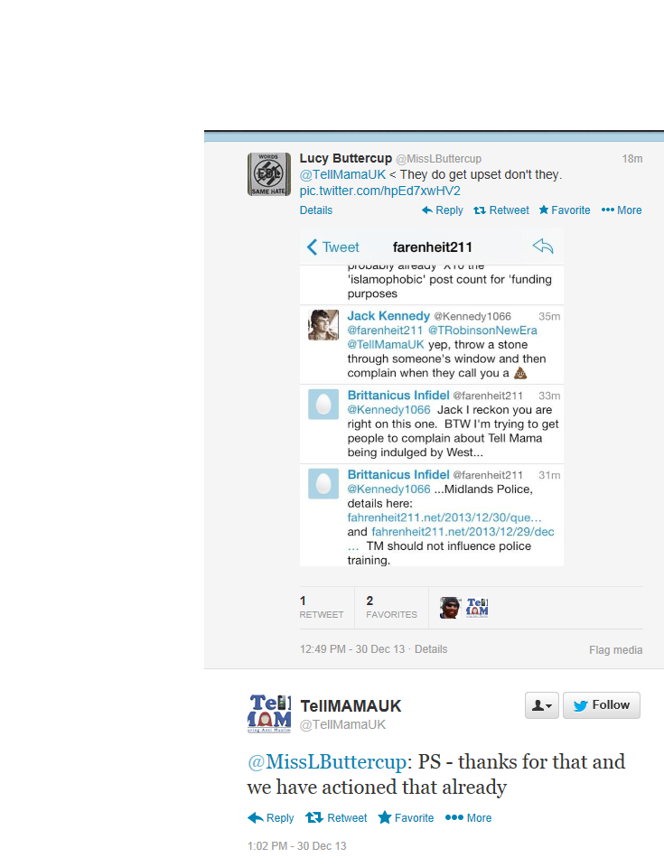This screenshot has height=867, width=664.
Task: Follow the TellMAMAUK account
Action: [602, 705]
